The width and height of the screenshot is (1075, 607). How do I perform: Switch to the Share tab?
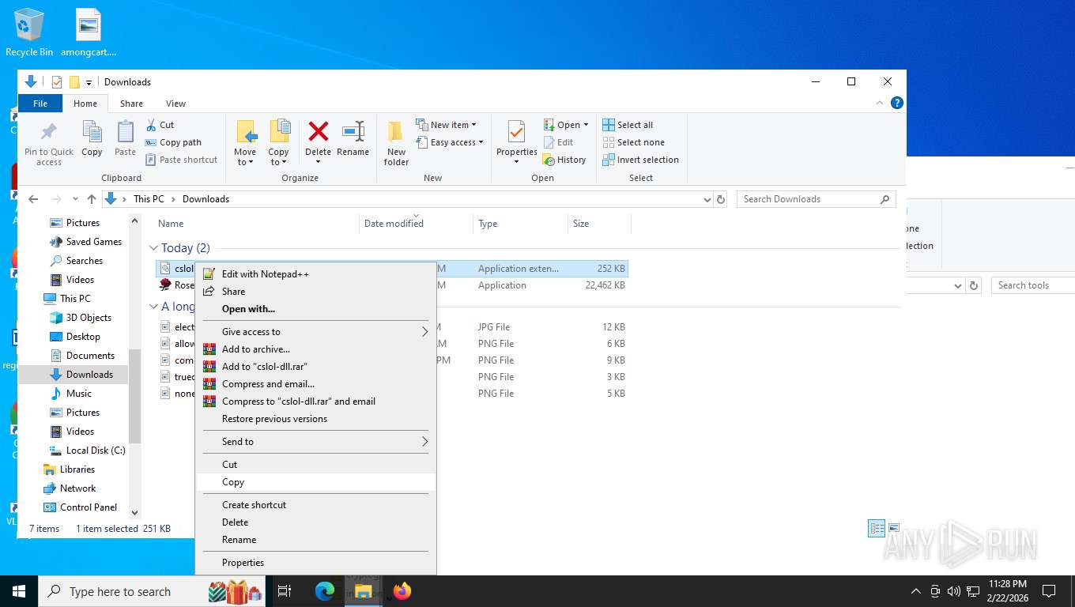[131, 104]
